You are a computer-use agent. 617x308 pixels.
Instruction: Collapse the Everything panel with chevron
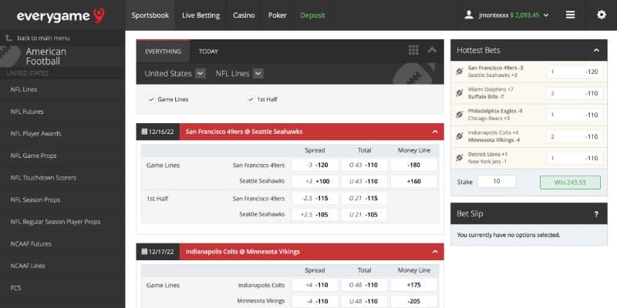point(432,50)
